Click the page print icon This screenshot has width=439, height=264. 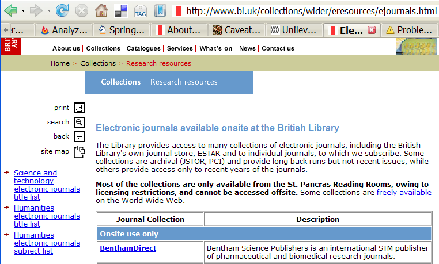79,108
